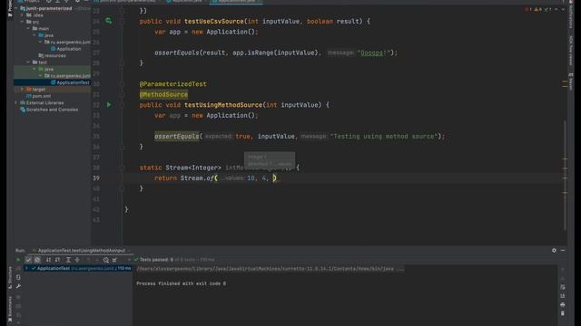Open test history clock icon
Viewport: 581px width, 326px height.
106,260
